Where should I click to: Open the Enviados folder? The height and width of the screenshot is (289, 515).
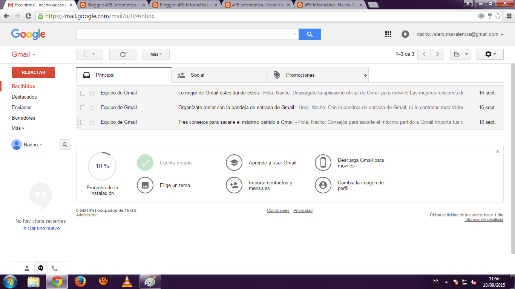click(21, 108)
